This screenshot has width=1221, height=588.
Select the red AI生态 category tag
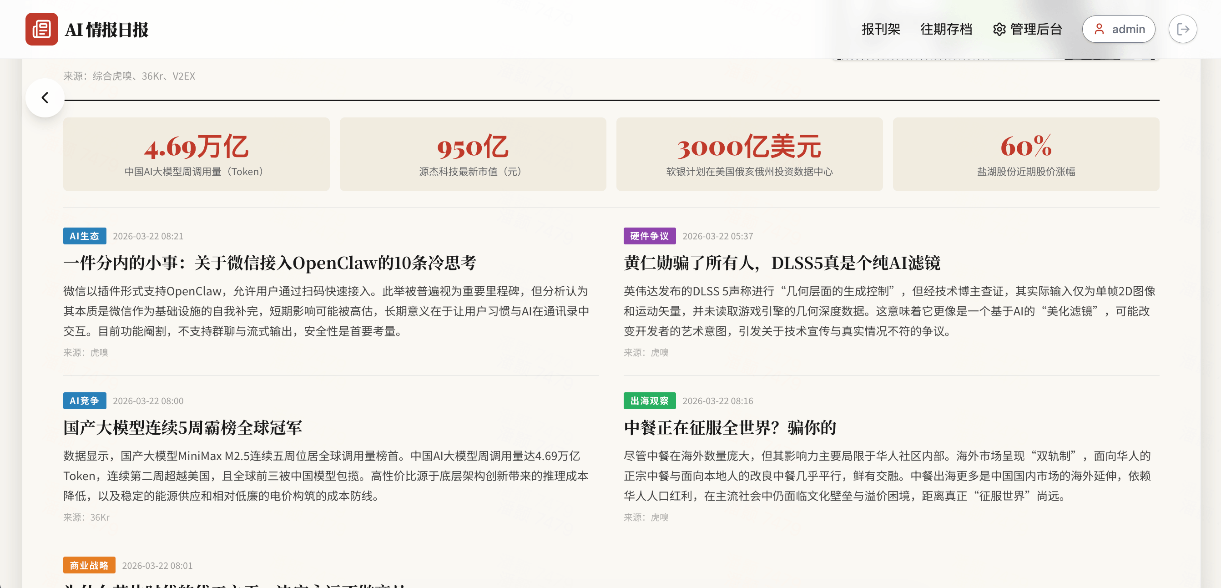click(84, 236)
